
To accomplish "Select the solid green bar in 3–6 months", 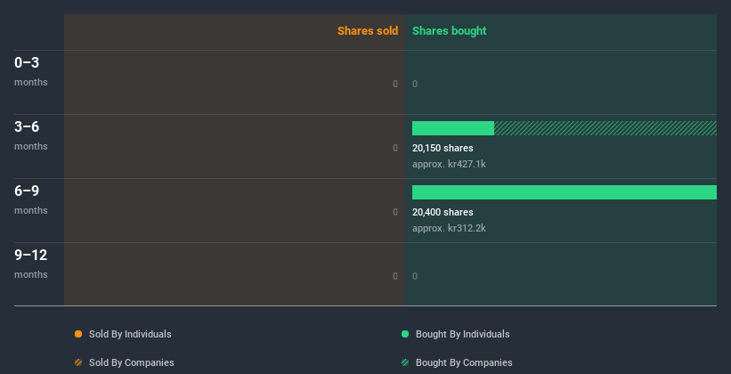I will tap(453, 128).
